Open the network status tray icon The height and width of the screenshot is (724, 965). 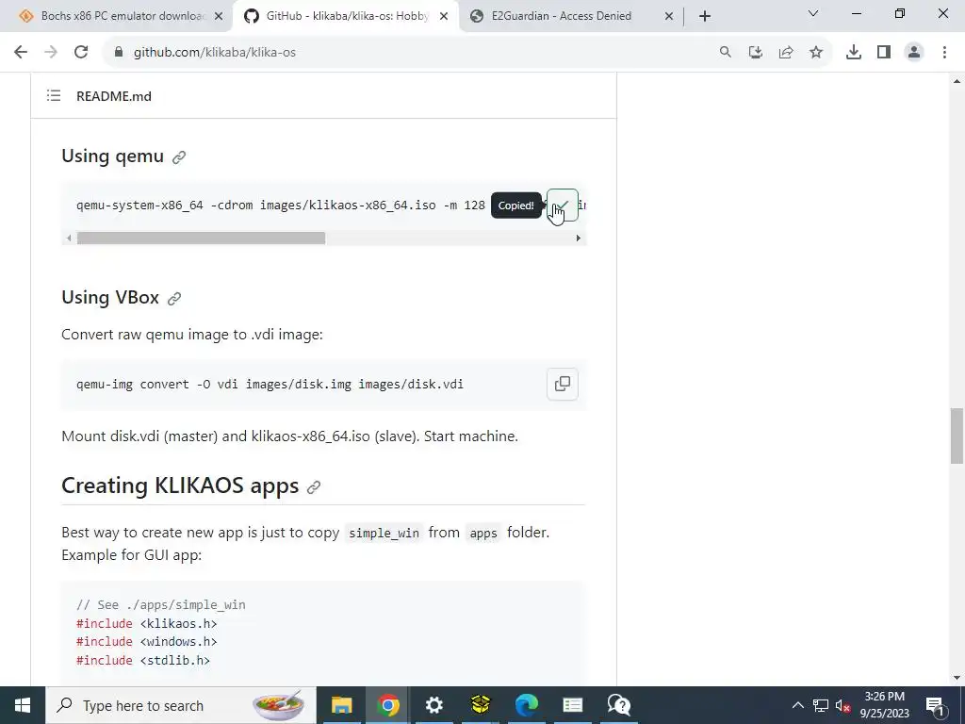(x=821, y=705)
